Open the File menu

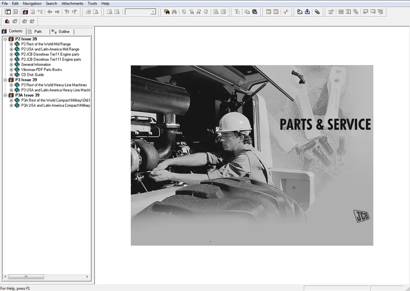(5, 3)
